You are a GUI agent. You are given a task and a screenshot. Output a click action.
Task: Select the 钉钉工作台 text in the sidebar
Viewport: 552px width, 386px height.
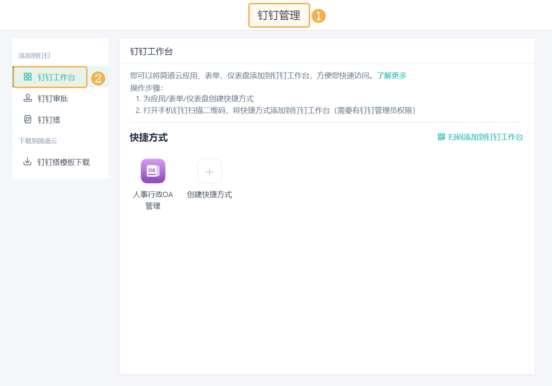click(57, 77)
